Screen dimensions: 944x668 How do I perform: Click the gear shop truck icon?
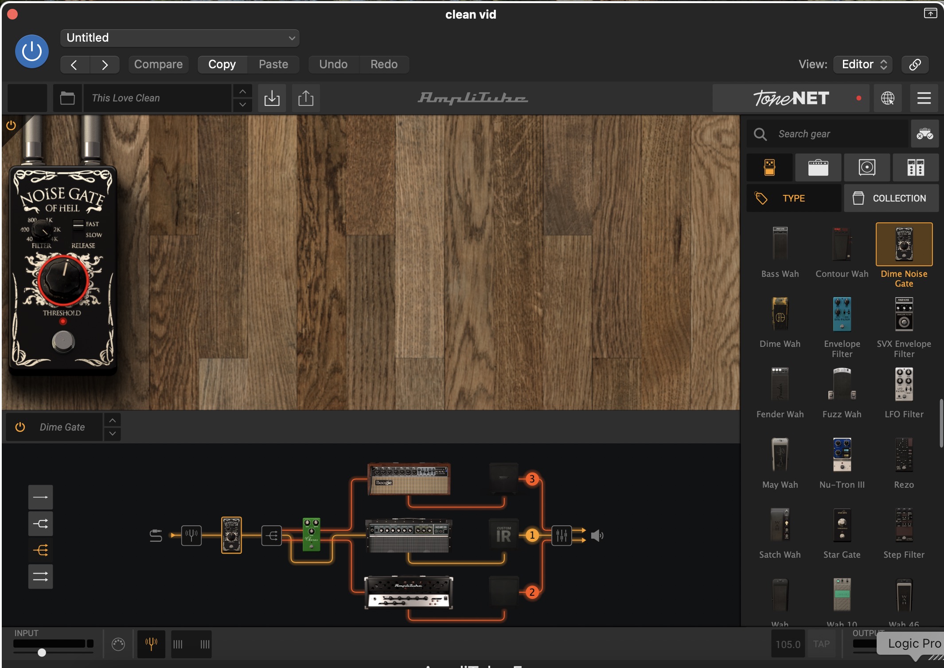925,134
